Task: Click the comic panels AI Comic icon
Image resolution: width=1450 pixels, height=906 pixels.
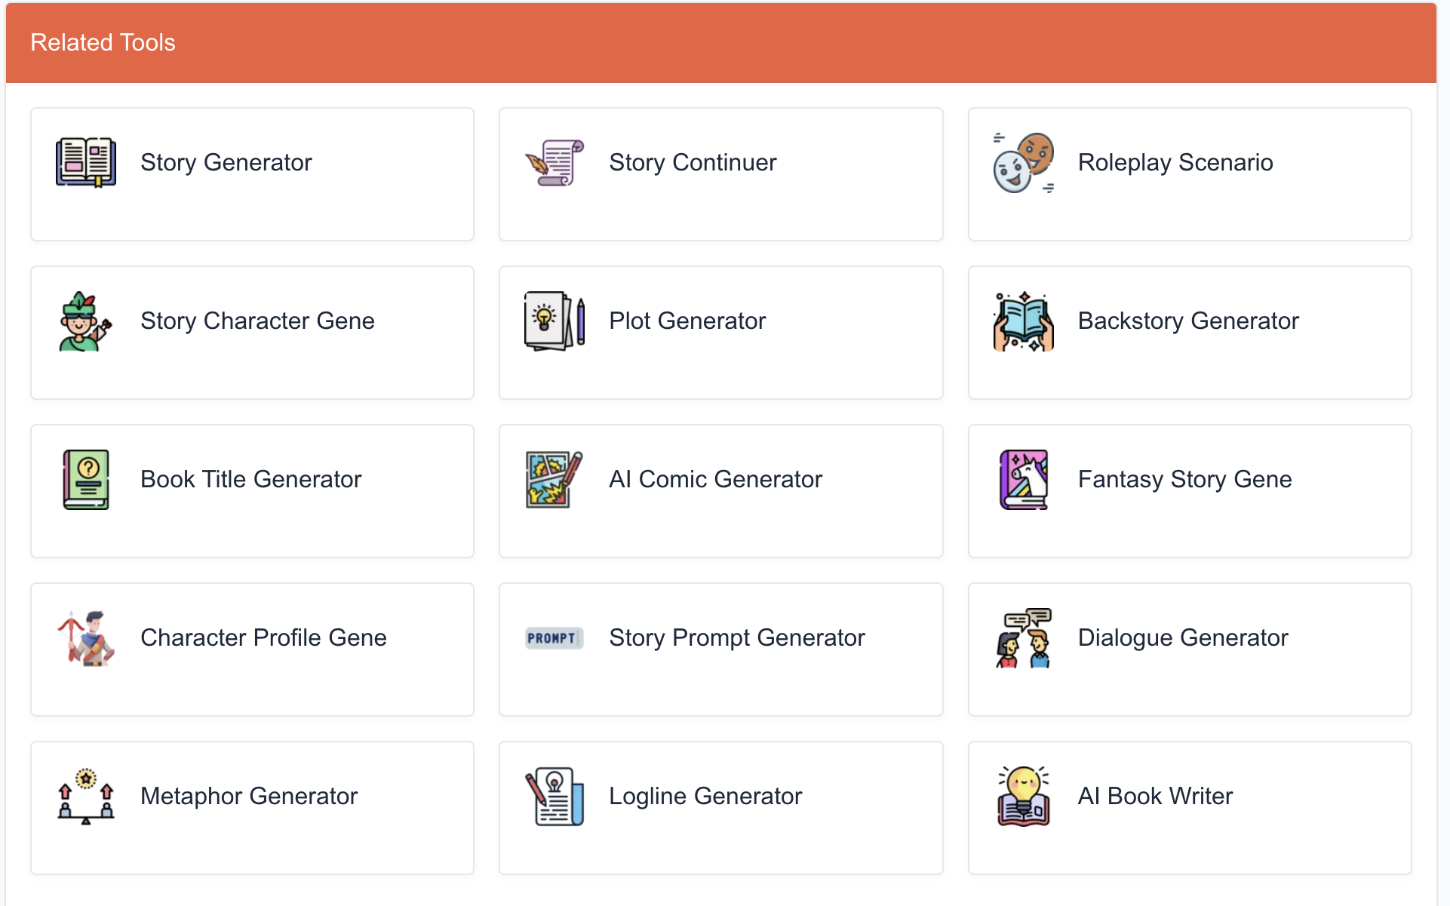Action: coord(555,480)
